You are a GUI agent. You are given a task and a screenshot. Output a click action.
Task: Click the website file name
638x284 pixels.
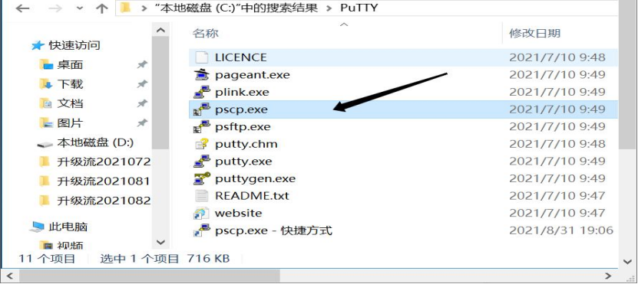pyautogui.click(x=239, y=214)
